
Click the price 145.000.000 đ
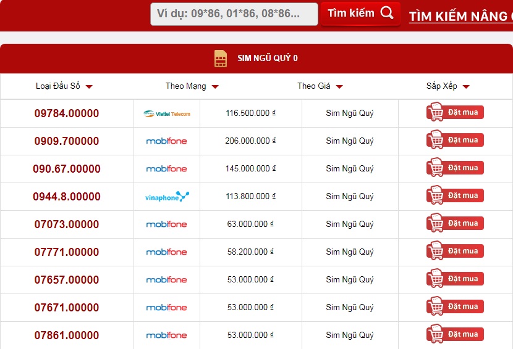click(x=250, y=168)
